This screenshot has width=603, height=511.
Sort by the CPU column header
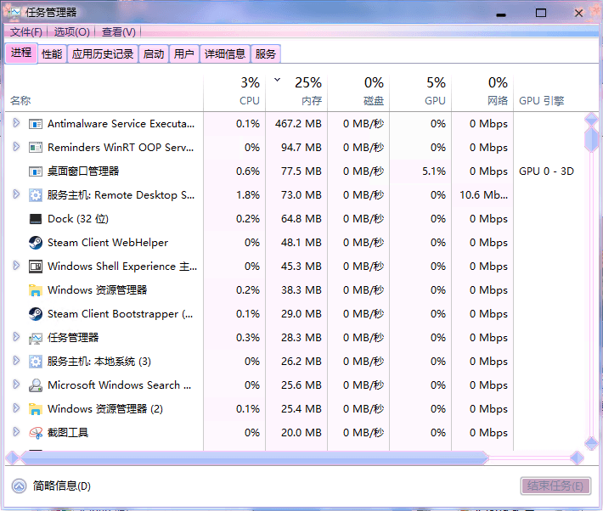tap(234, 92)
